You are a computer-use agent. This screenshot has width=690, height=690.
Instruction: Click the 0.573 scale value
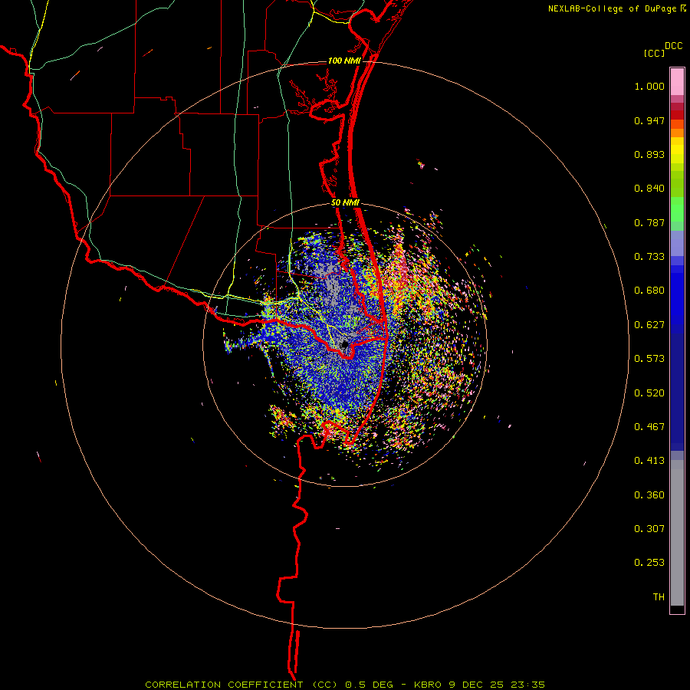click(649, 359)
